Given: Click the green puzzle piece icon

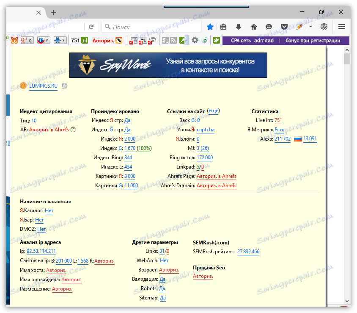Looking at the screenshot, I should pos(216,40).
